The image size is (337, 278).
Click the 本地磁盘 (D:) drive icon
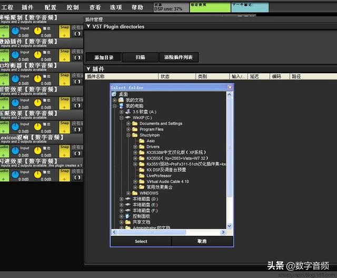(x=128, y=199)
